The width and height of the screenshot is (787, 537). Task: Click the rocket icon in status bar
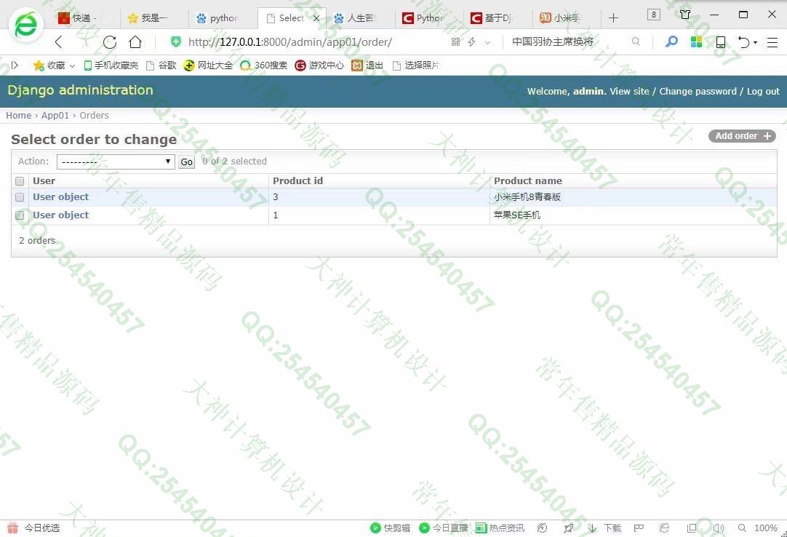coord(568,528)
